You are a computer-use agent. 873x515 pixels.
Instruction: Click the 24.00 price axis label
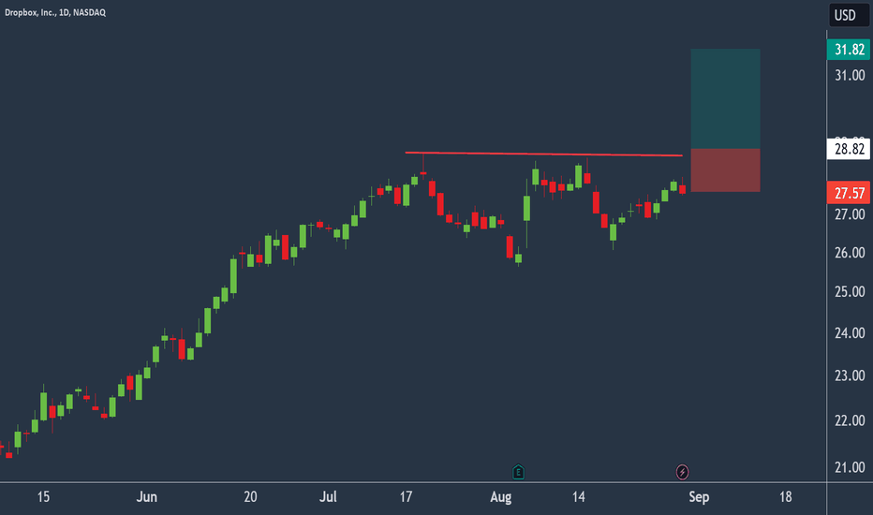pyautogui.click(x=850, y=332)
